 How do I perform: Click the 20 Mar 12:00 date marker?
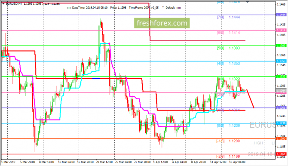104,162
